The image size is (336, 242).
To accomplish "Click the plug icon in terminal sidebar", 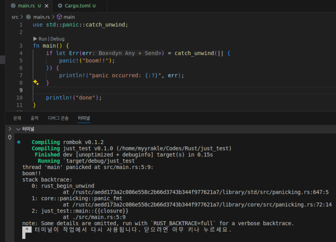I will pyautogui.click(x=10, y=137).
